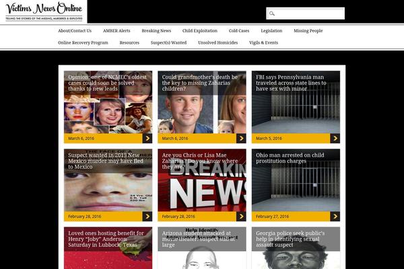Click February 28, 2016 date on Zaharias card
404x269 pixels.
[178, 217]
